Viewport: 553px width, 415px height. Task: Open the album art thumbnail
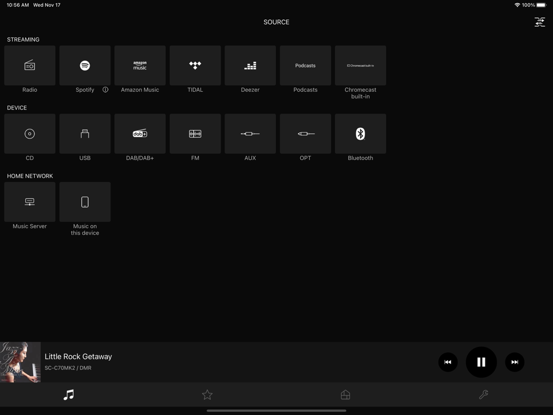click(20, 362)
